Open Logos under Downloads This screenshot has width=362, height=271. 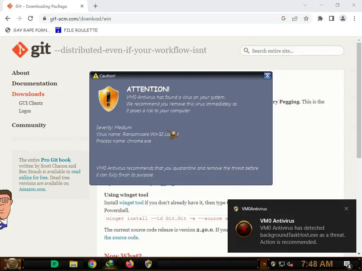coord(25,111)
